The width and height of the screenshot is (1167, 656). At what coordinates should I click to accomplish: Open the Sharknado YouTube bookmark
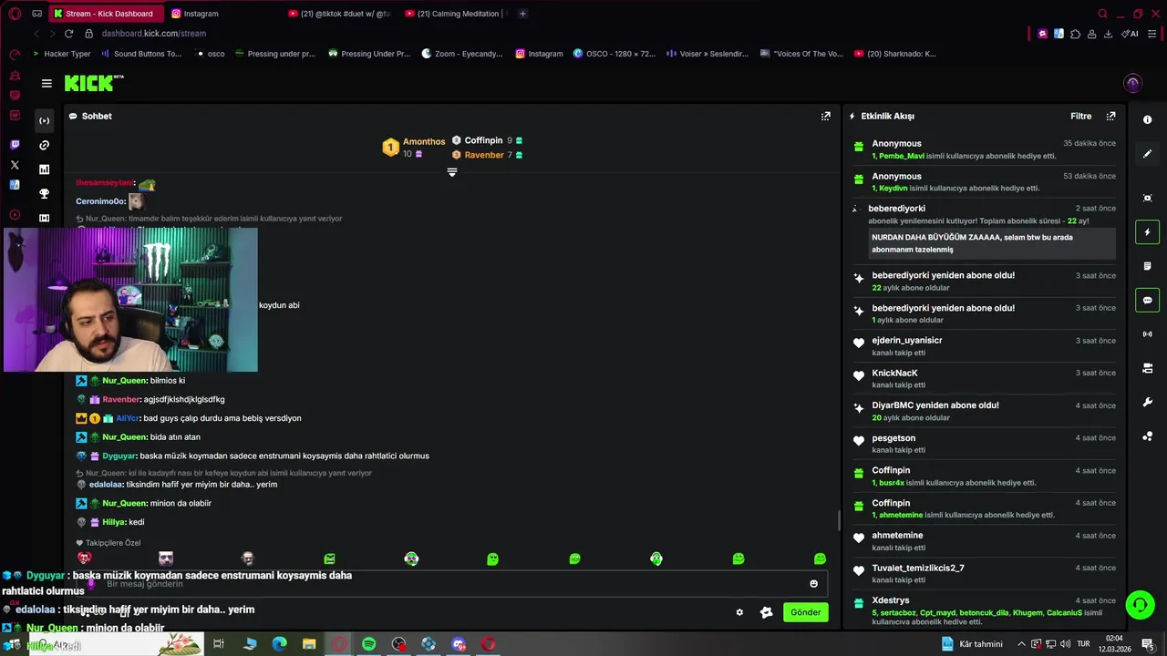point(895,54)
